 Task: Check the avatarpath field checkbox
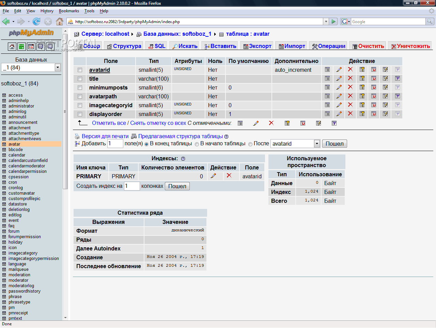coord(80,96)
